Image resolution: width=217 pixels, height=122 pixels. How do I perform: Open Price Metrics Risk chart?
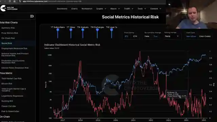pos(10,33)
